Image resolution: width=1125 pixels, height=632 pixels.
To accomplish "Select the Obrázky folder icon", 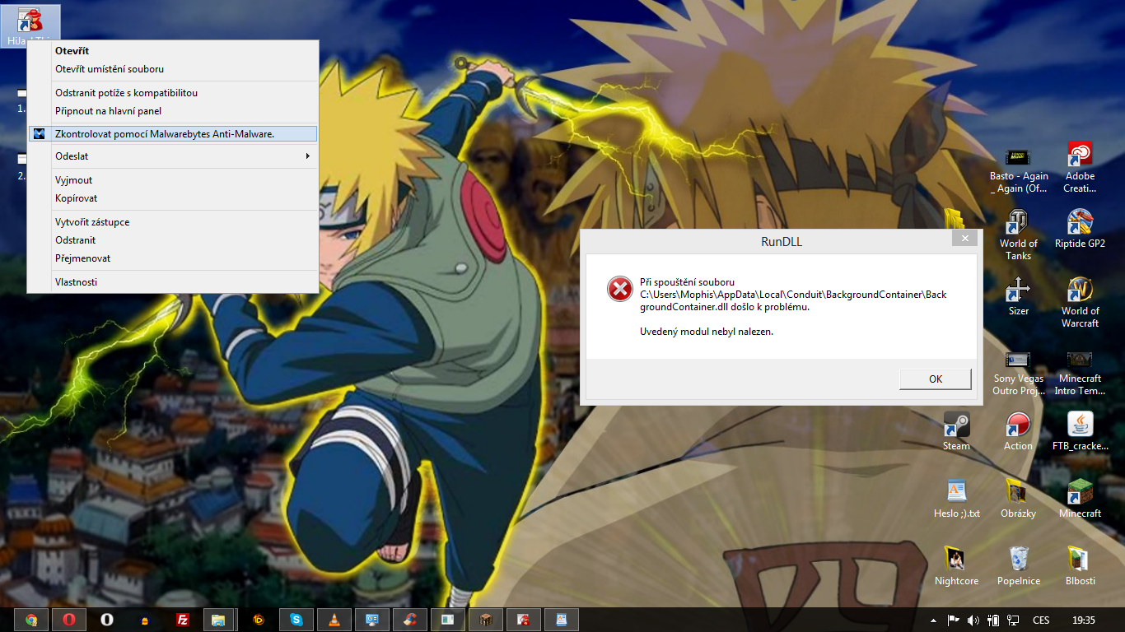I will point(1018,500).
